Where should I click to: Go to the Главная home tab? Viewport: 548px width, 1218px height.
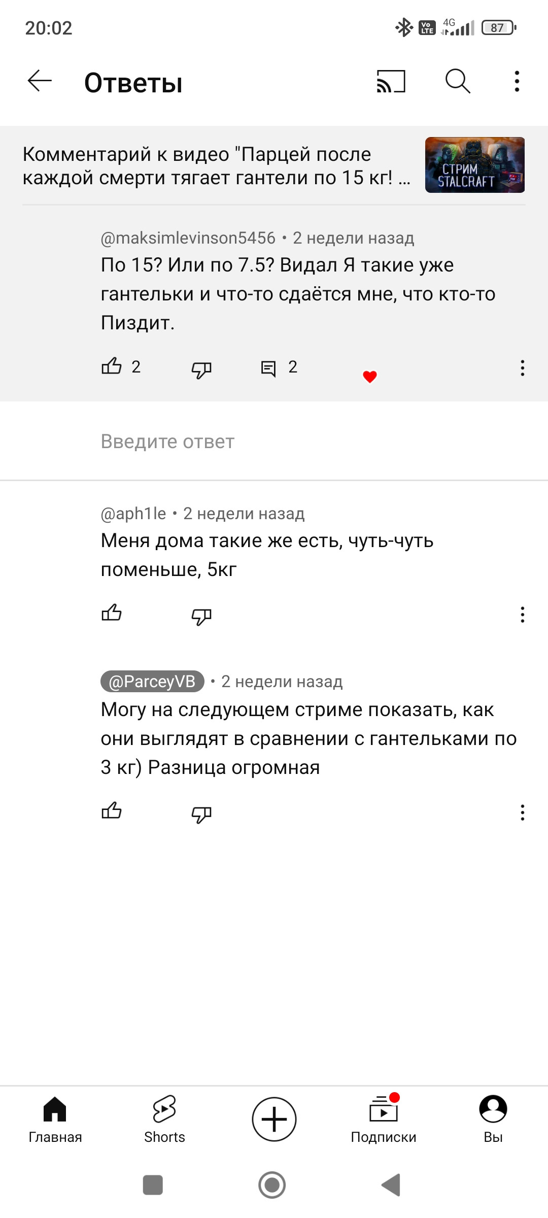(x=55, y=1120)
